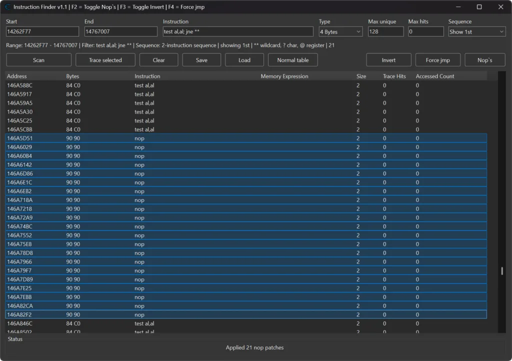
Task: Select row with address 146A846C
Action: pyautogui.click(x=246, y=323)
